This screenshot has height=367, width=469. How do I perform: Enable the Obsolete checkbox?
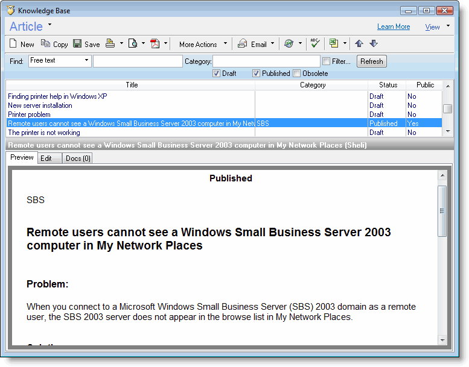tap(296, 74)
